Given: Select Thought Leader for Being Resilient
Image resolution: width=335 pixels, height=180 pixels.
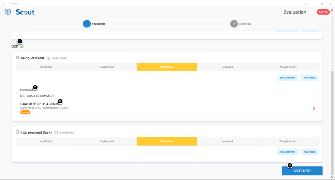Looking at the screenshot, I should [288, 67].
